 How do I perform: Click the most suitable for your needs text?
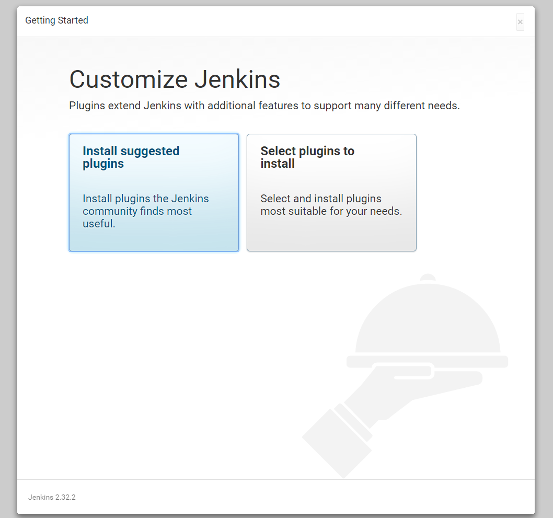click(331, 211)
